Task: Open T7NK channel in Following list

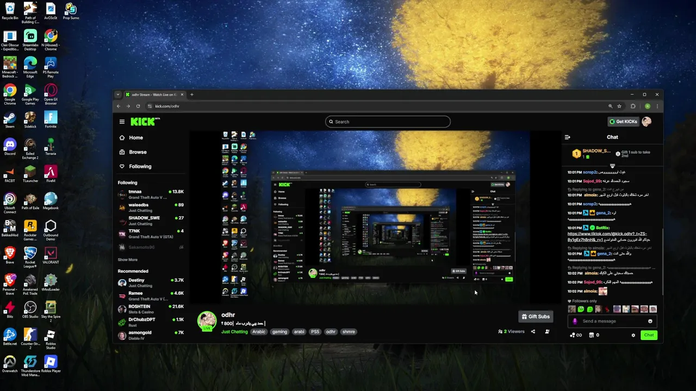Action: 151,234
